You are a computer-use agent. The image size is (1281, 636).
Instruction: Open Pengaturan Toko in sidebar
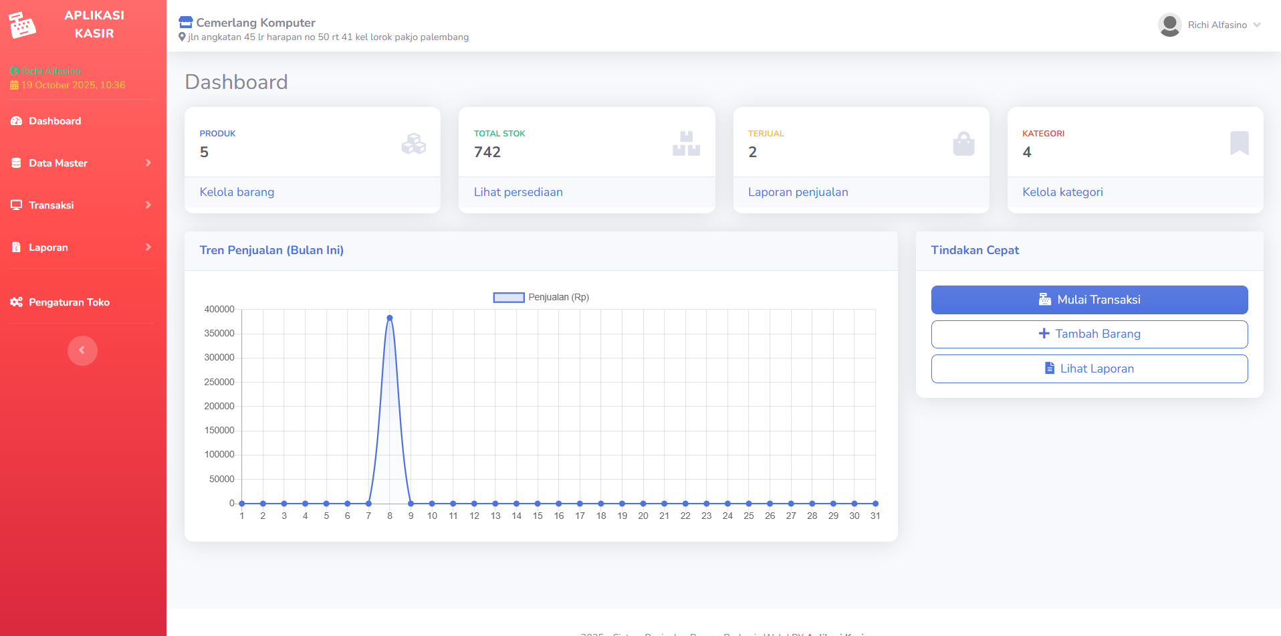tap(69, 302)
